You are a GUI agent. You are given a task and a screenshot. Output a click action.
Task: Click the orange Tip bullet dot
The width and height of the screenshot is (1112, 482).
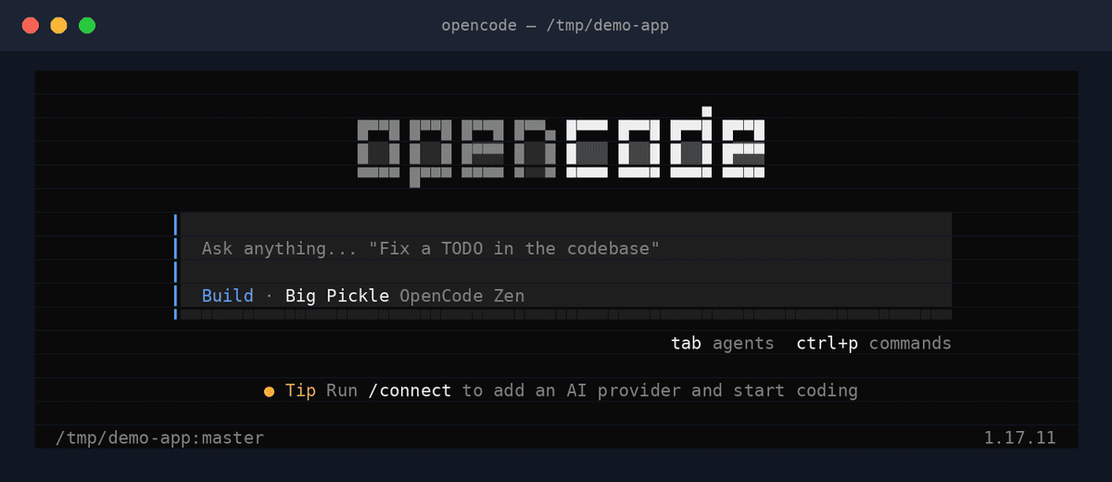click(269, 391)
